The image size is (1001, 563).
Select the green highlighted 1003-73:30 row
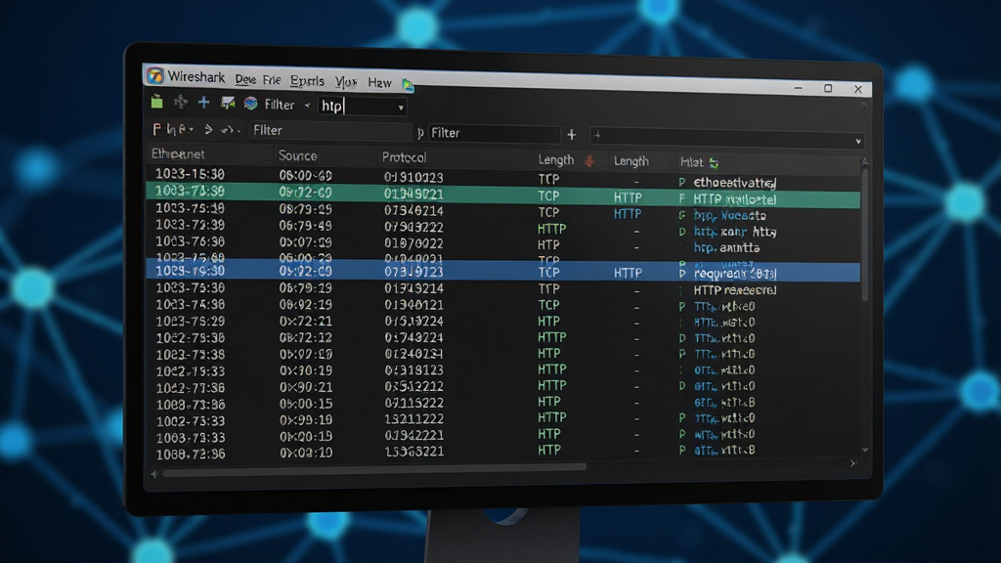tap(503, 195)
